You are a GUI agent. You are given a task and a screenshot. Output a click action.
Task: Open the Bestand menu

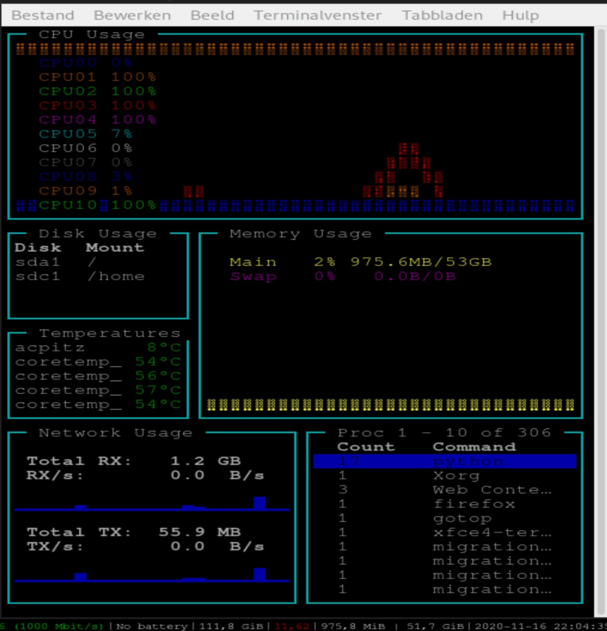(x=43, y=15)
